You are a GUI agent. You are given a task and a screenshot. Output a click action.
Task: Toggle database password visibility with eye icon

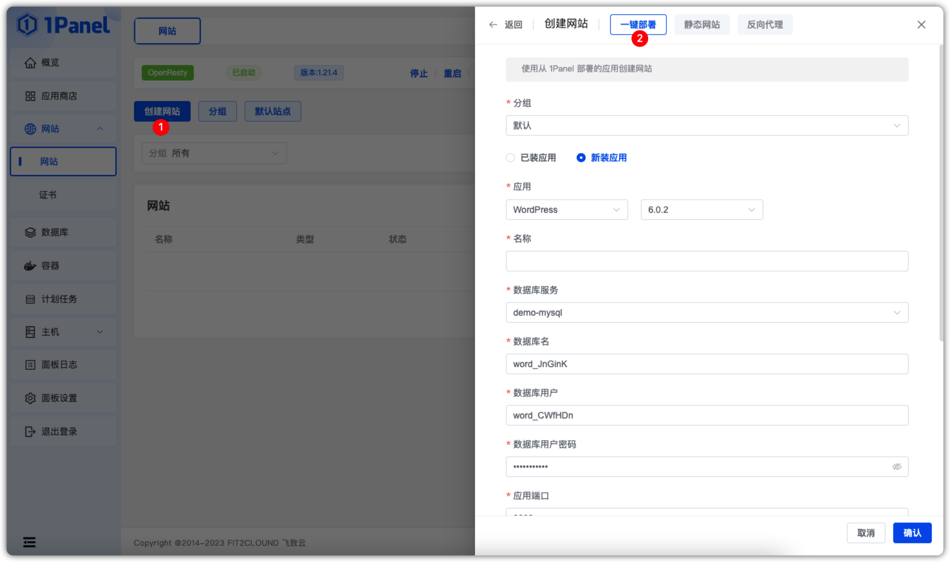click(x=897, y=467)
